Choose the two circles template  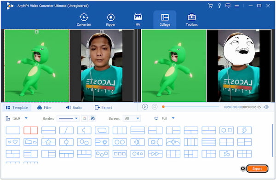pyautogui.click(x=120, y=142)
